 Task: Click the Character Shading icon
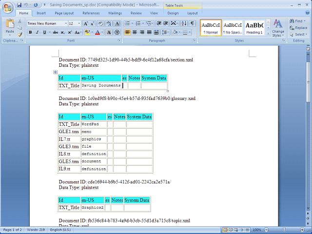point(109,32)
